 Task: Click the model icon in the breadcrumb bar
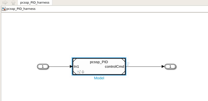click(4, 9)
